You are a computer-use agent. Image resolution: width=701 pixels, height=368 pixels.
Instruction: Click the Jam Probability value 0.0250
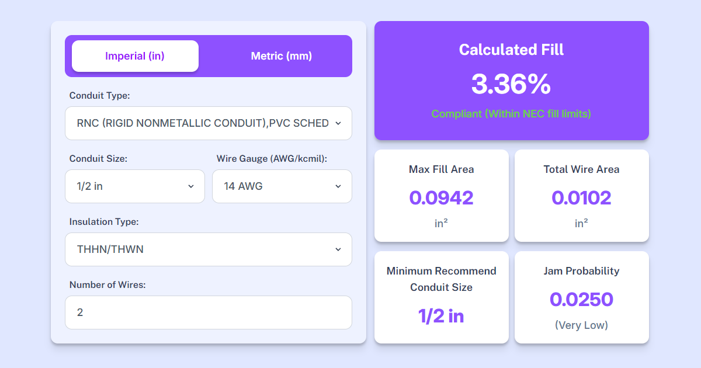tap(581, 299)
